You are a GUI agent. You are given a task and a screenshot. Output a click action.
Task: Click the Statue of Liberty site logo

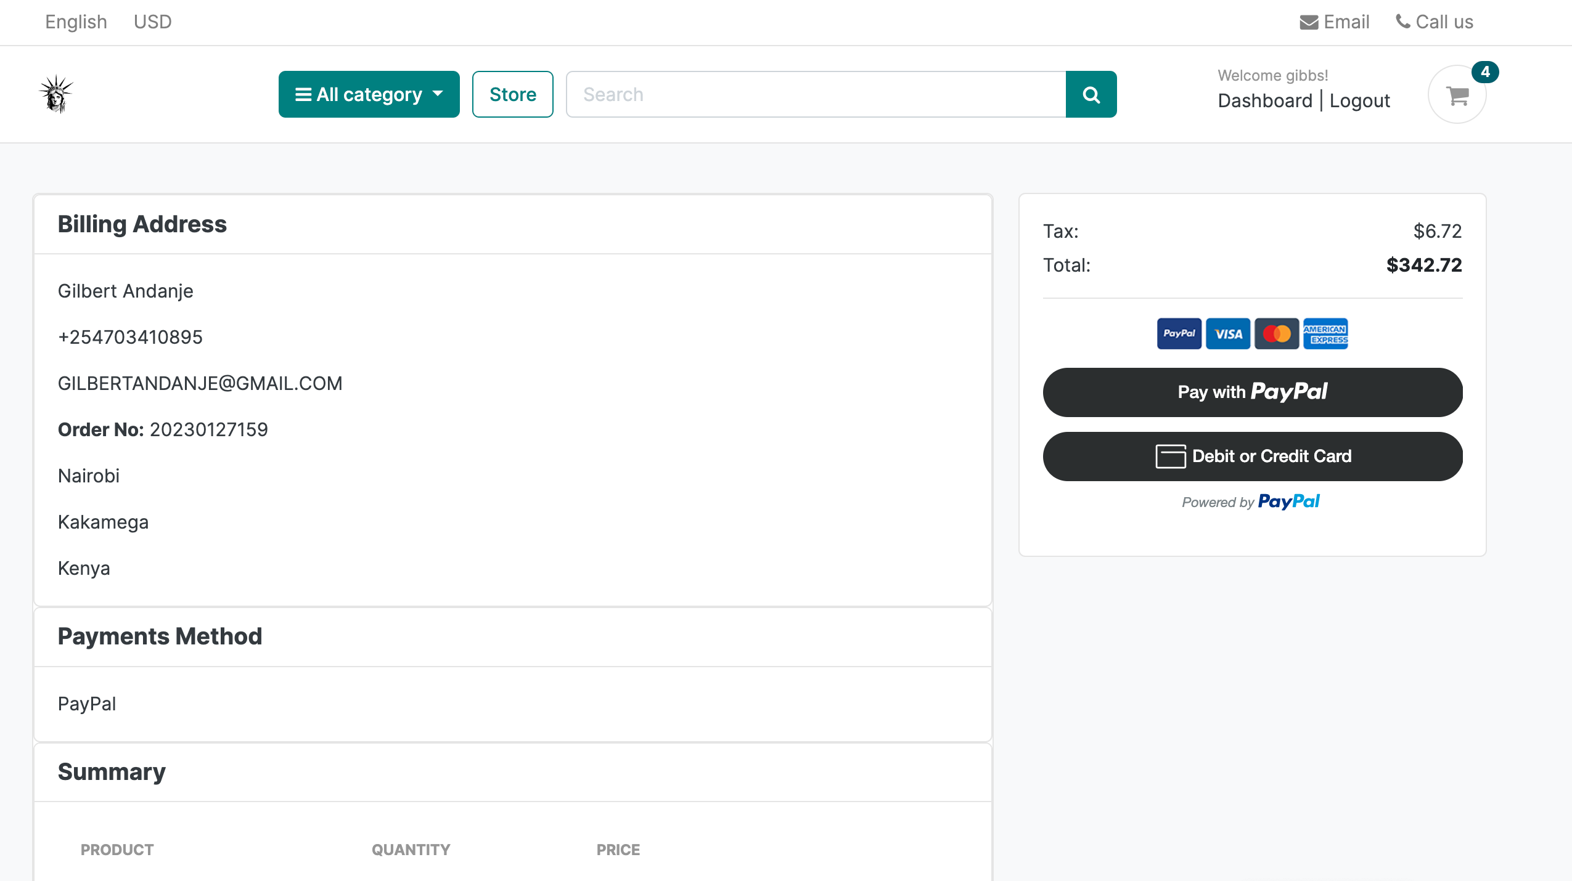[x=56, y=94]
